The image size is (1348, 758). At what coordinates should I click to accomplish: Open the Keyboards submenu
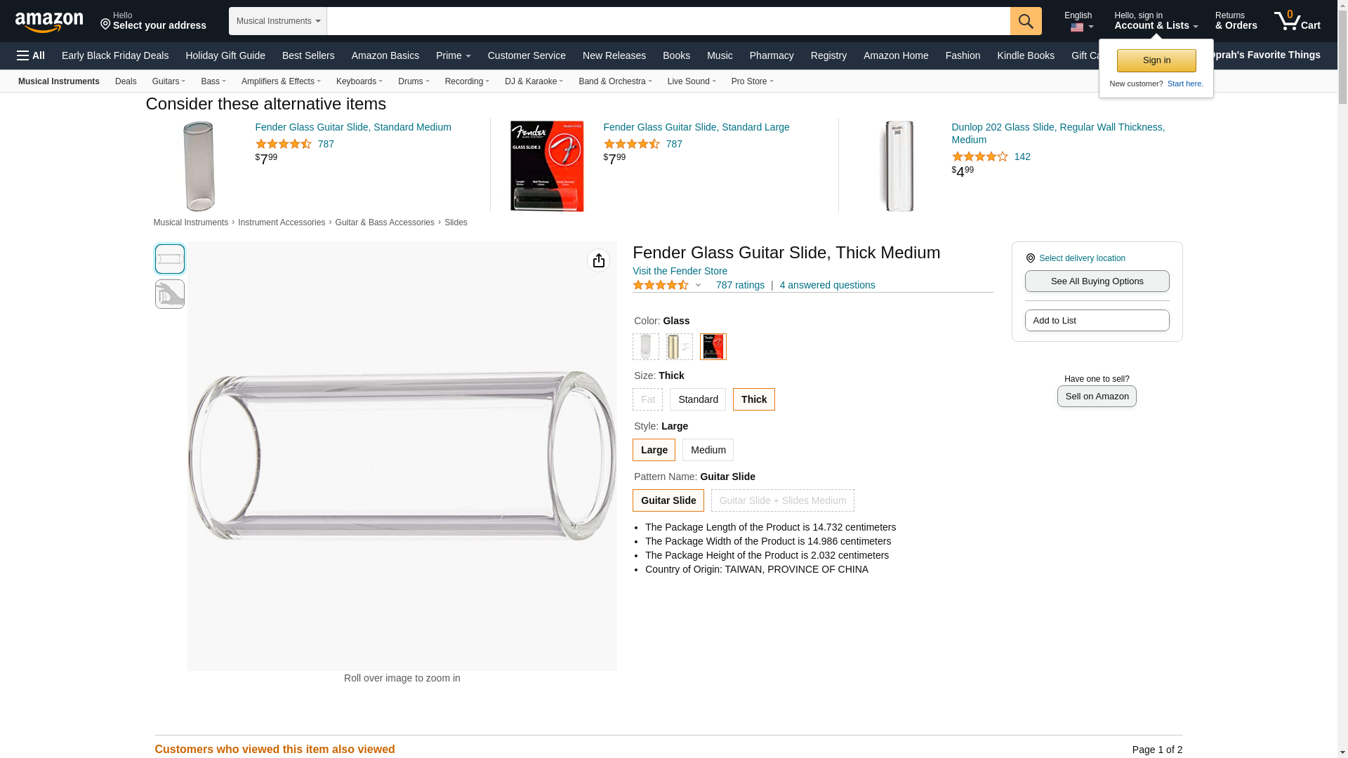click(359, 81)
